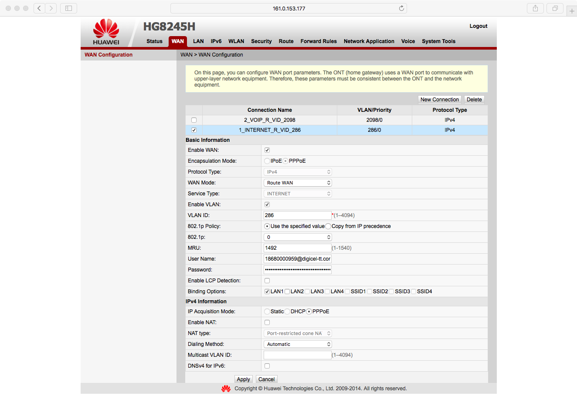Open a new tab with plus icon
Screen dimensions: 577x419
[x=572, y=11]
